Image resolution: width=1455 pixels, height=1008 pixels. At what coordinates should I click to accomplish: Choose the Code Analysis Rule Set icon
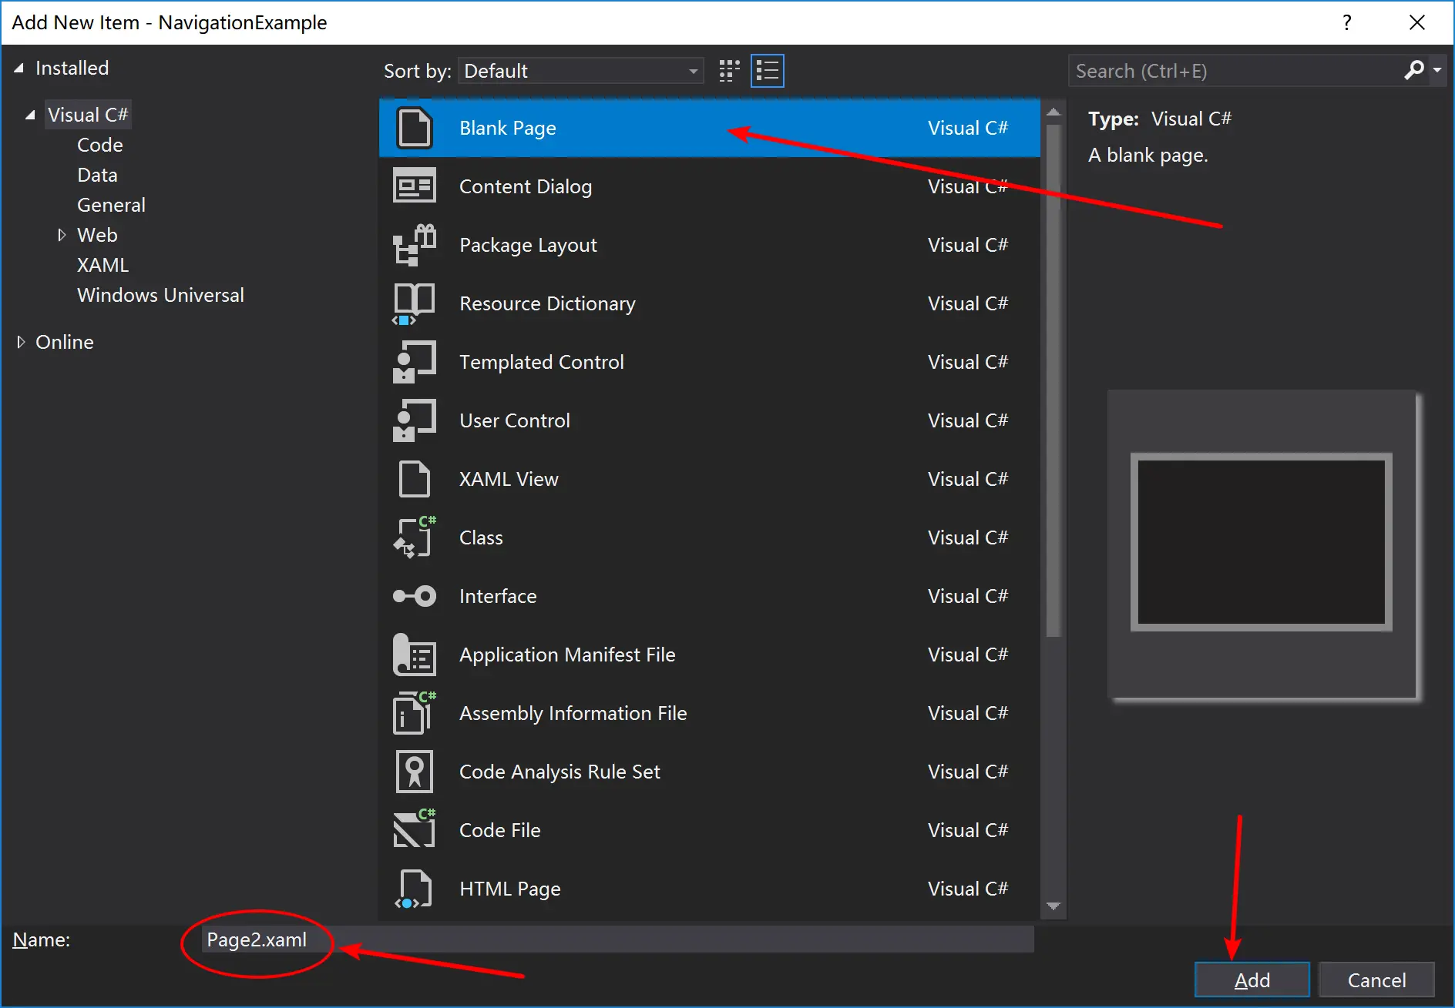pyautogui.click(x=414, y=772)
